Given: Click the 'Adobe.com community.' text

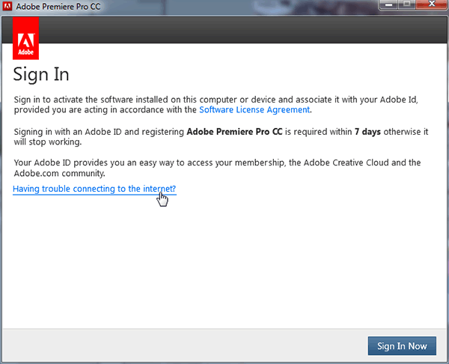Looking at the screenshot, I should (60, 174).
